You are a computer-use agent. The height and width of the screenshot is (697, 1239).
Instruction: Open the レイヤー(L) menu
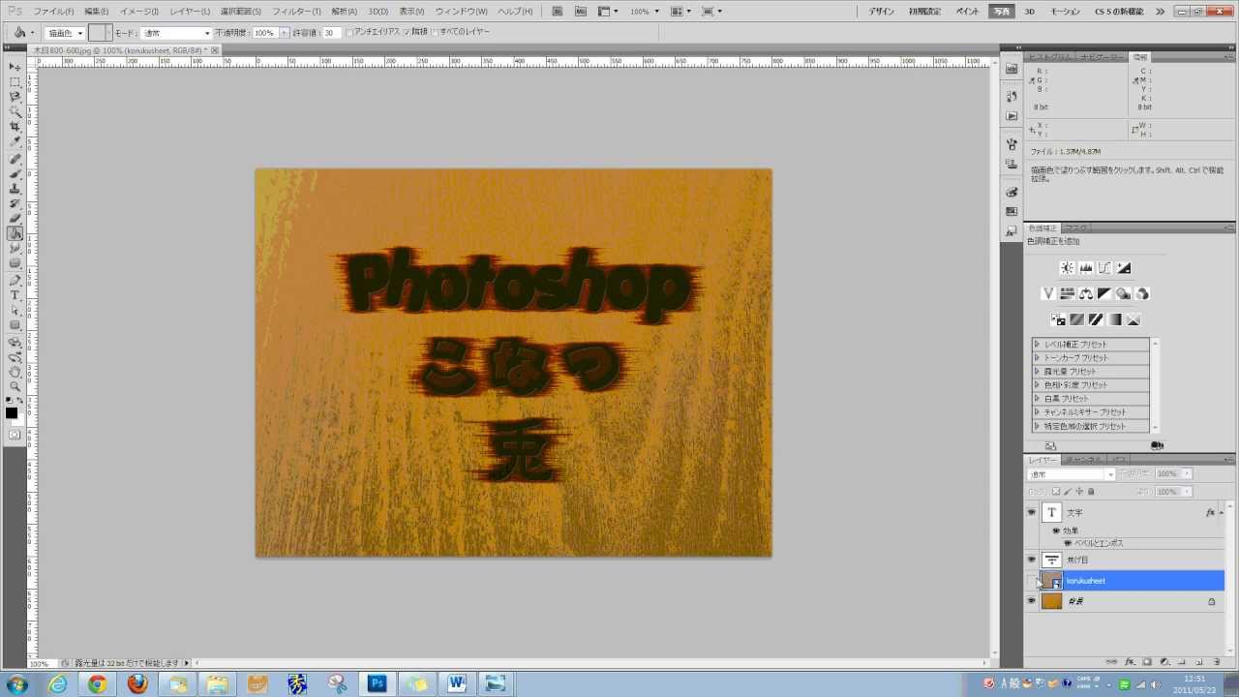coord(190,12)
